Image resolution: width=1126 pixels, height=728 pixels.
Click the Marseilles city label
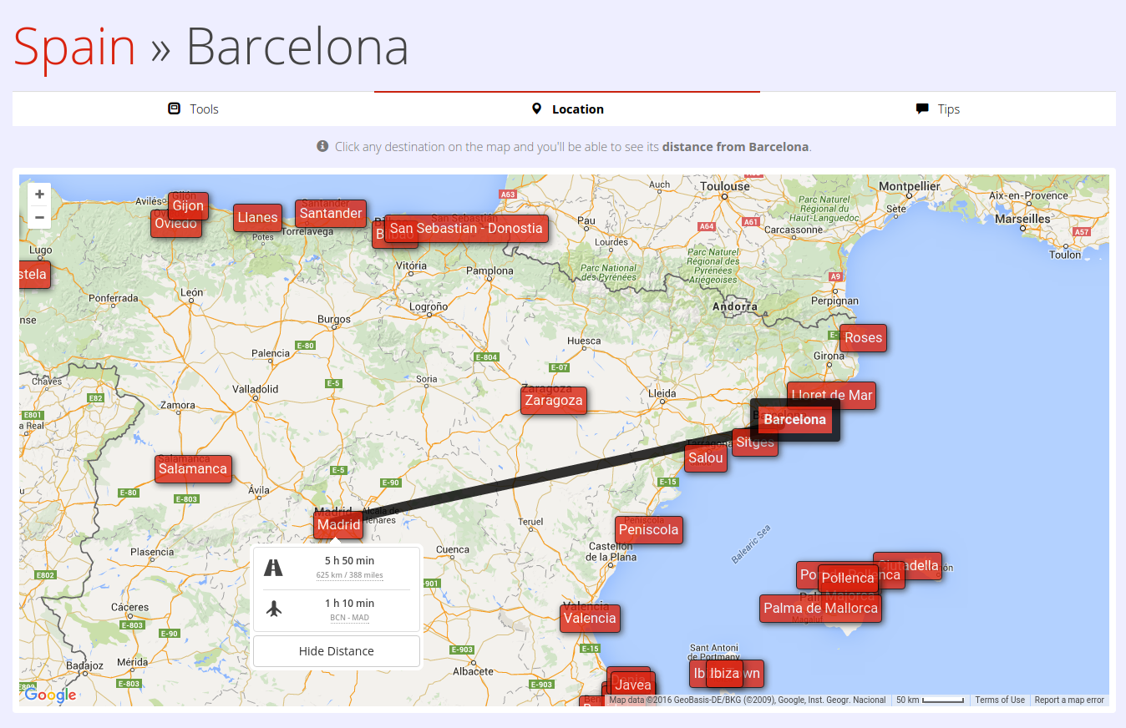pyautogui.click(x=1023, y=219)
